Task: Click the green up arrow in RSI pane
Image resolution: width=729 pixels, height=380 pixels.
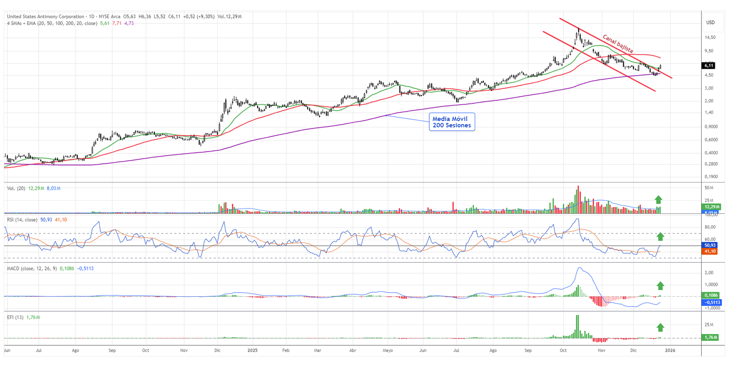Action: point(660,236)
